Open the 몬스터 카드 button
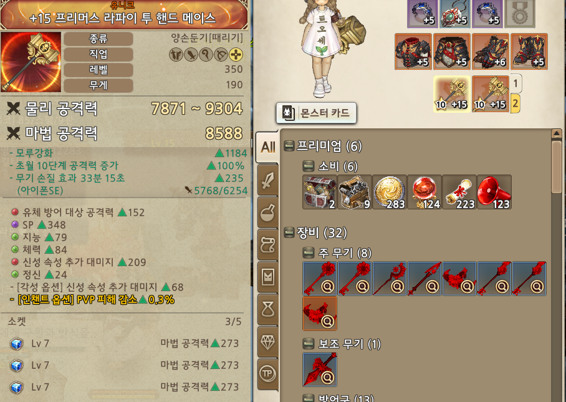Image resolution: width=566 pixels, height=402 pixels. click(316, 113)
